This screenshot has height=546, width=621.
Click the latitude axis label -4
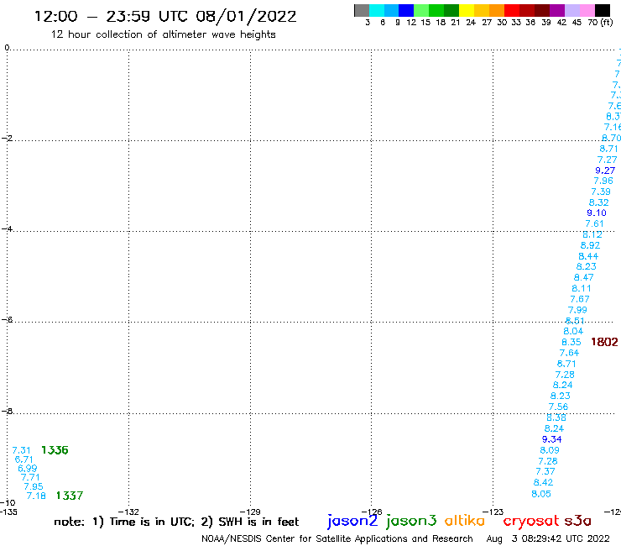(7, 228)
